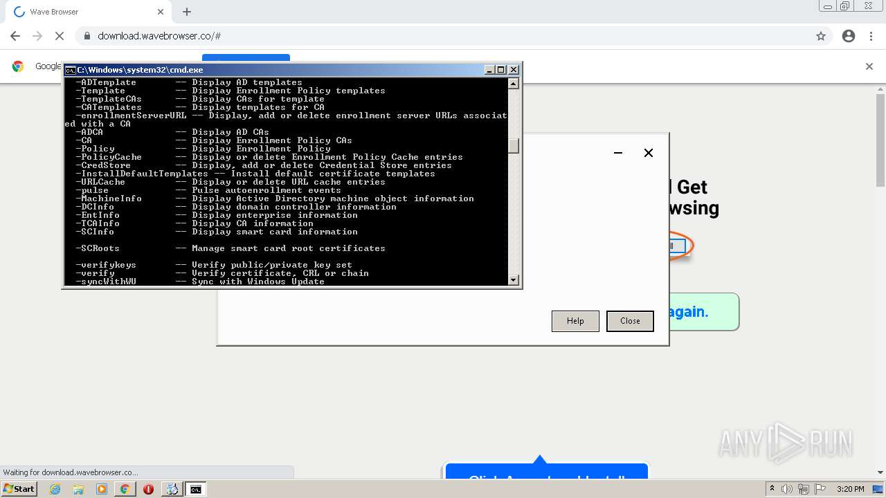Click the Close button in dialog

pyautogui.click(x=630, y=321)
